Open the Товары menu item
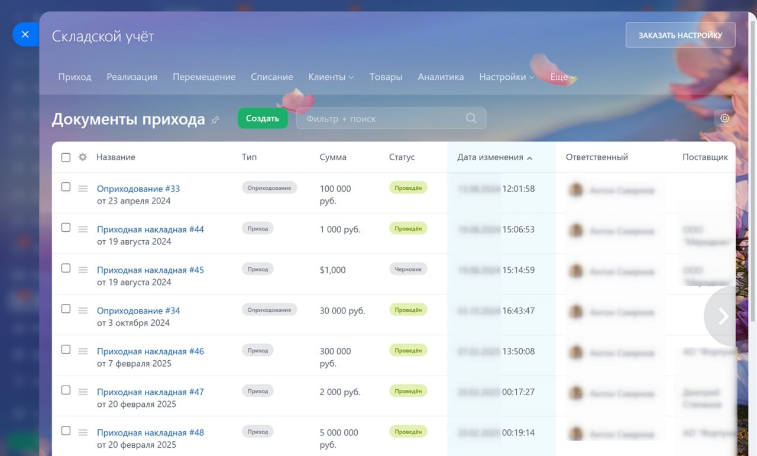The height and width of the screenshot is (456, 757). coord(386,77)
